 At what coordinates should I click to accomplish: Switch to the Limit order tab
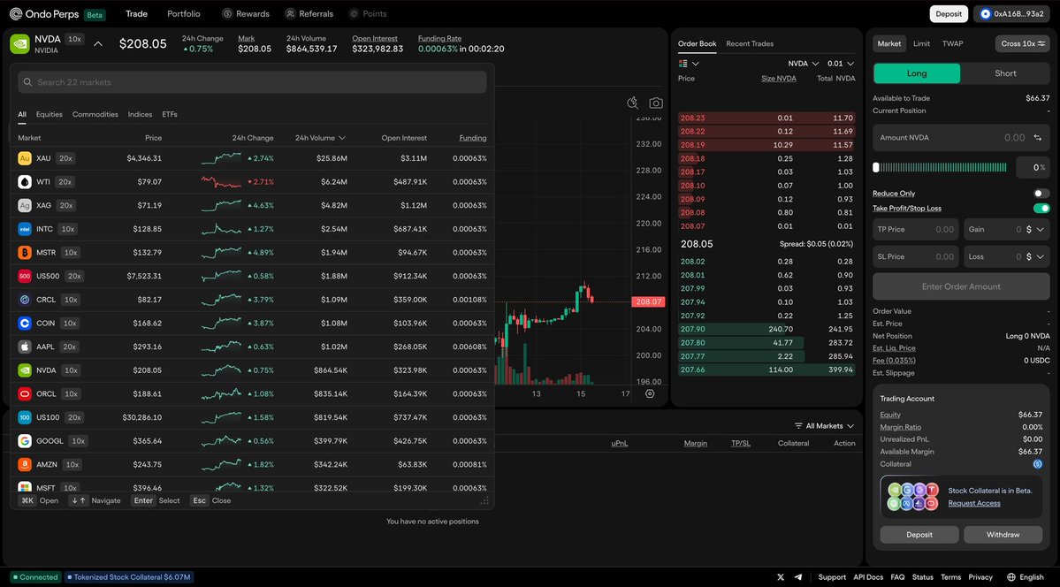pos(921,43)
